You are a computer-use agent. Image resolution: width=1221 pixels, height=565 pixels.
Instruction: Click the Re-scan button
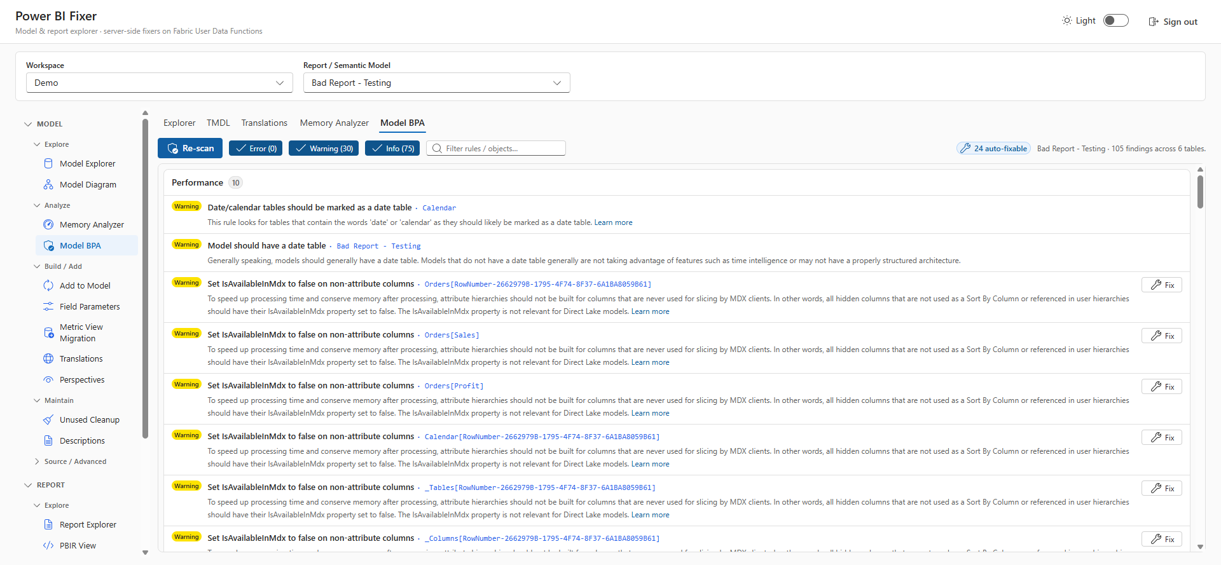tap(190, 149)
